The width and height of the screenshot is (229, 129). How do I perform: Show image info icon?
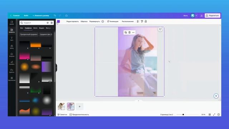coord(103,21)
